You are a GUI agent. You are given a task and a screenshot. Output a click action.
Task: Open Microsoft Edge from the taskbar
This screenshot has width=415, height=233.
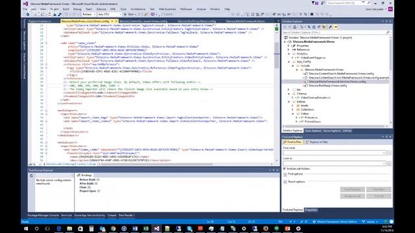(x=59, y=228)
